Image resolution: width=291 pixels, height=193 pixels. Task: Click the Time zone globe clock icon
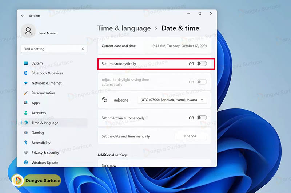105,100
